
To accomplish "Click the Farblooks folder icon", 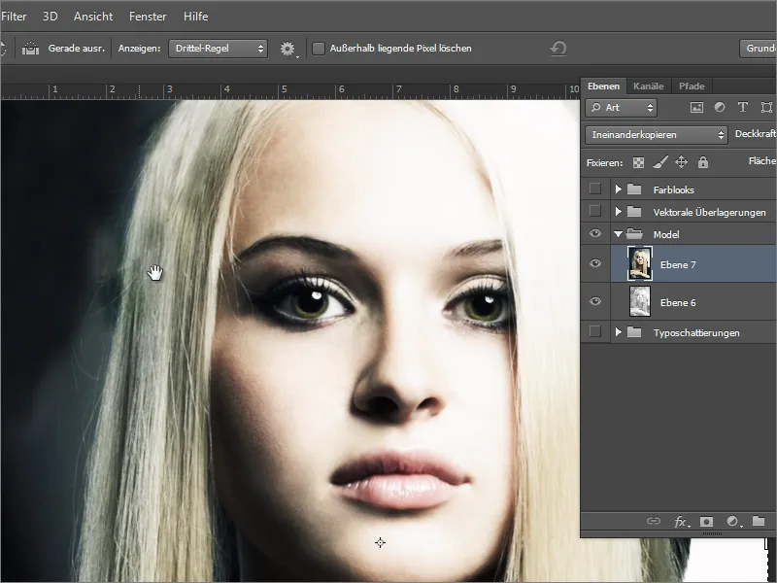I will (634, 189).
